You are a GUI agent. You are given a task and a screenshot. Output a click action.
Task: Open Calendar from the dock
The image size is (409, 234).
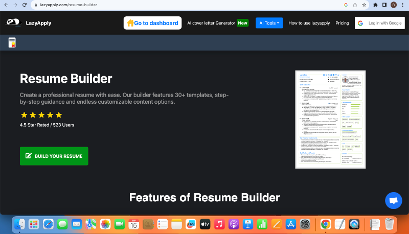[133, 224]
